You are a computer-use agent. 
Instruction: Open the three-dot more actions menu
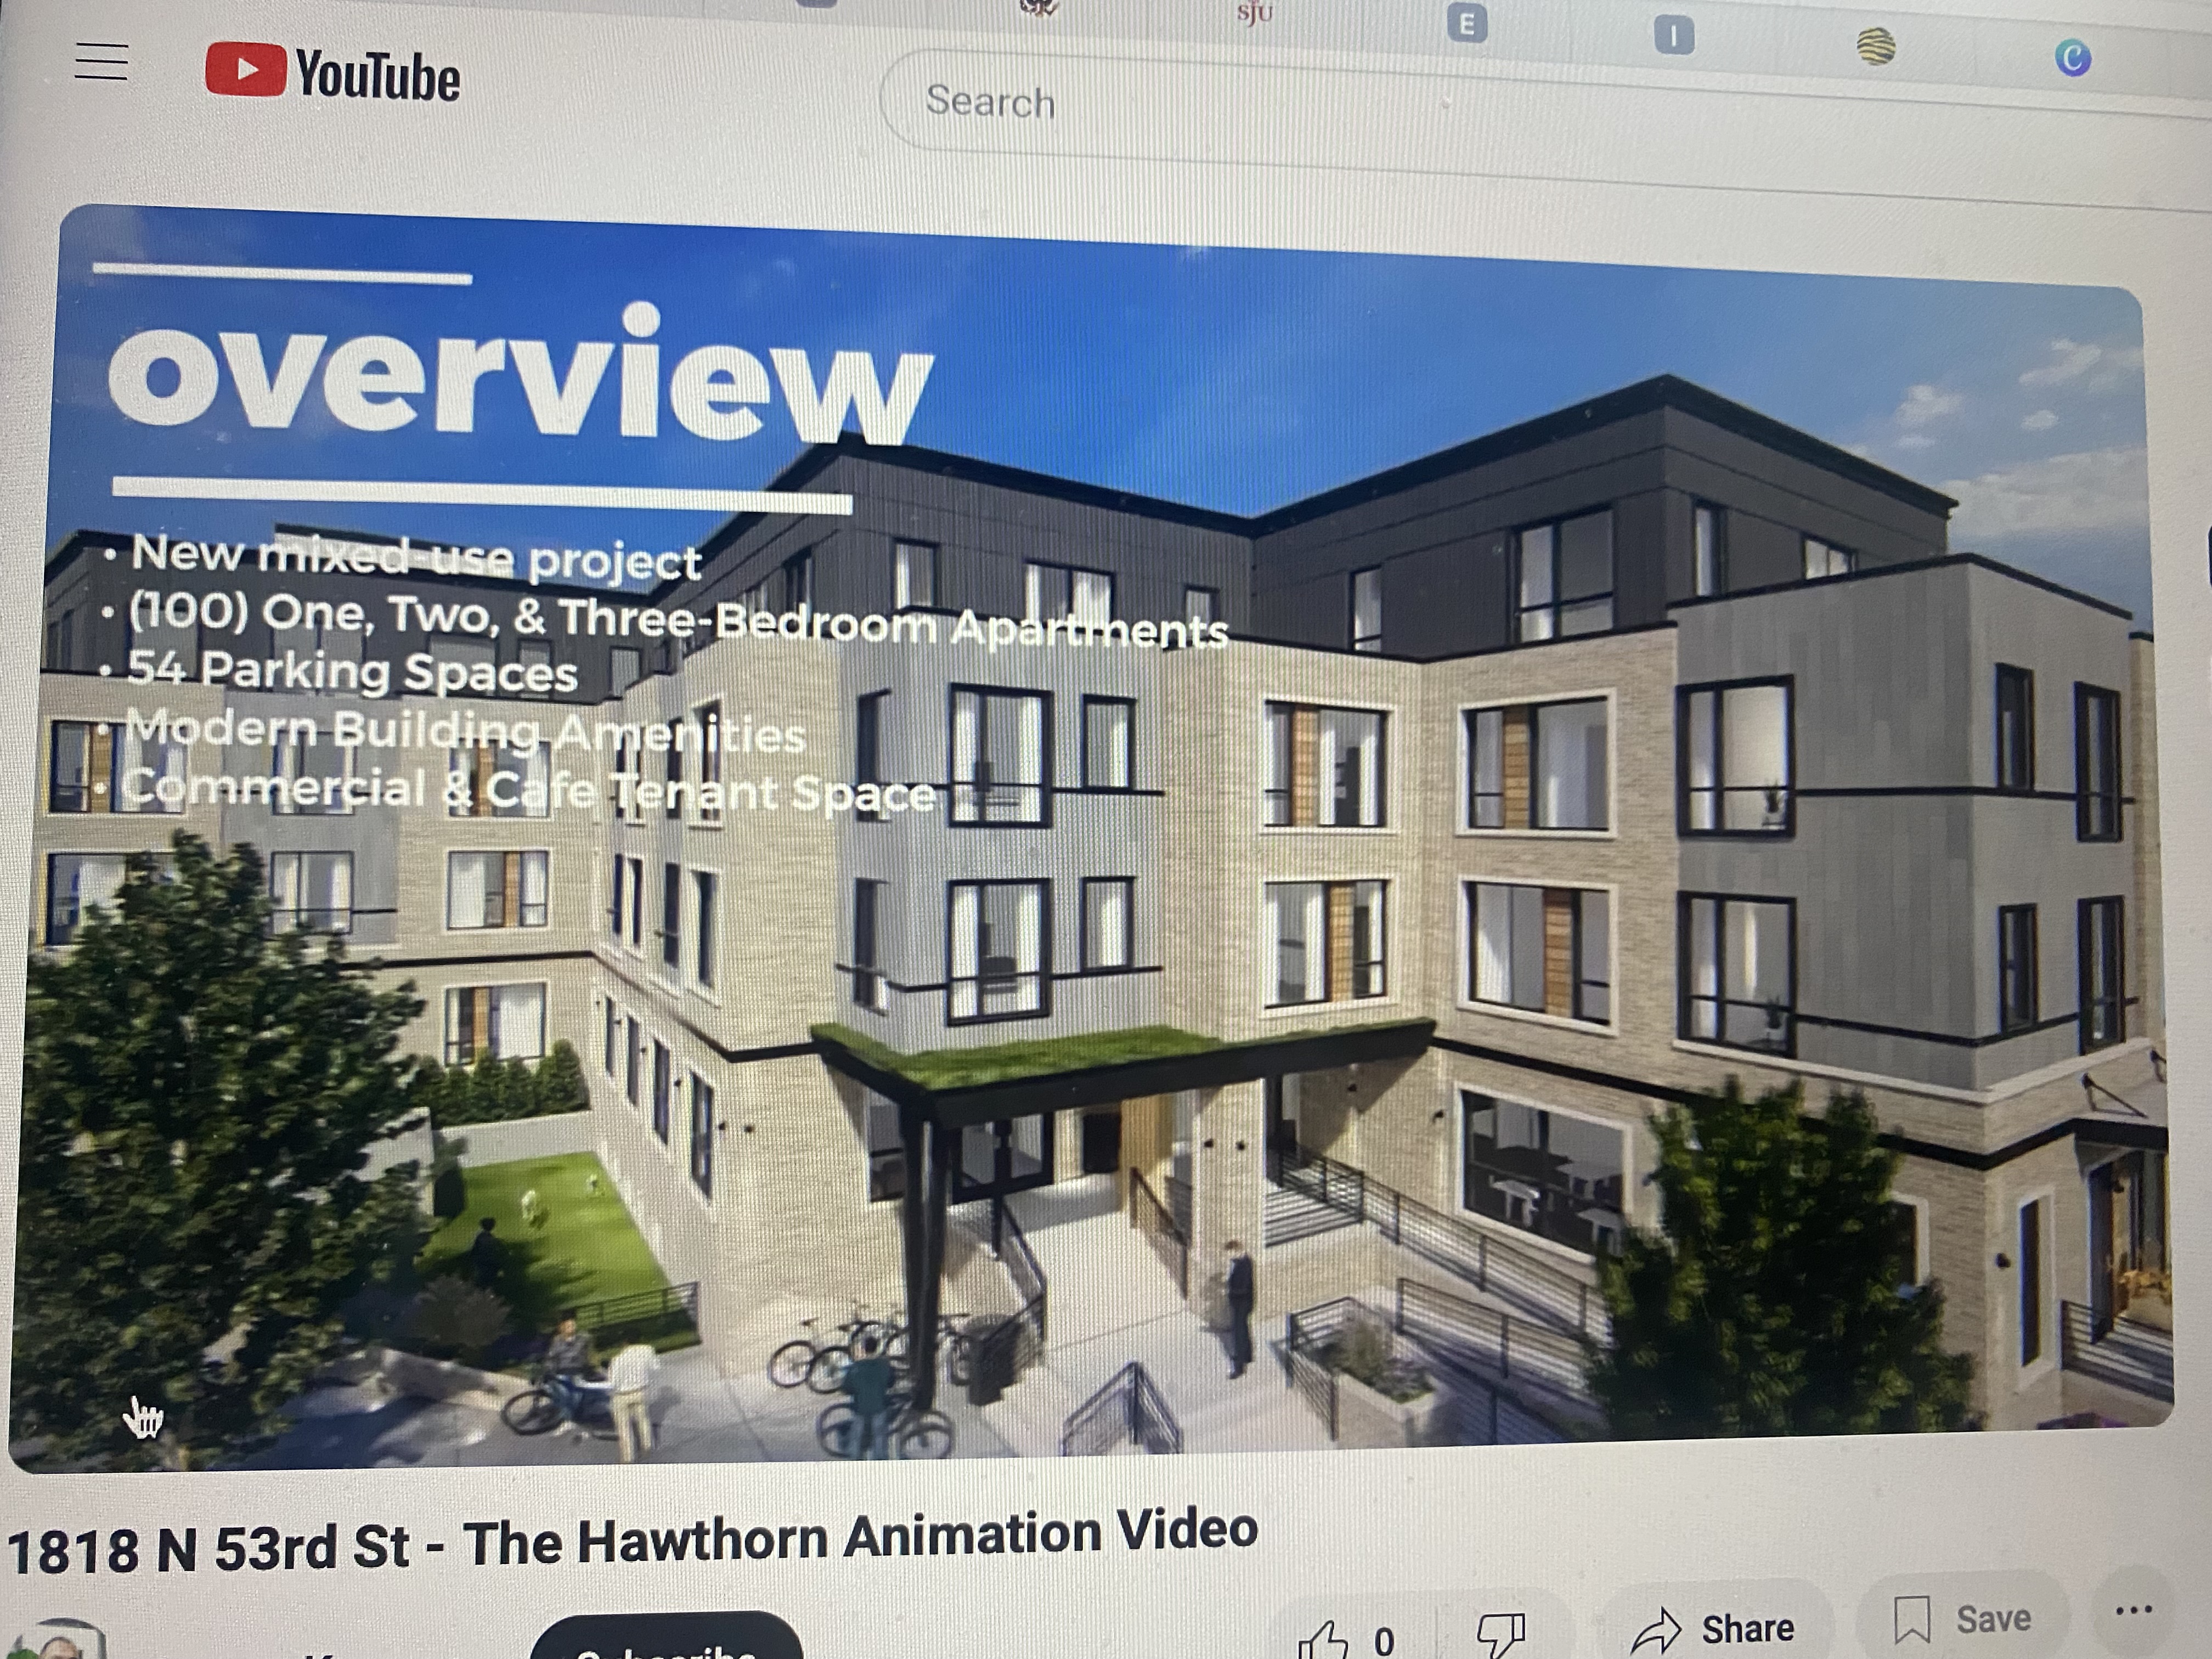pyautogui.click(x=2133, y=1610)
